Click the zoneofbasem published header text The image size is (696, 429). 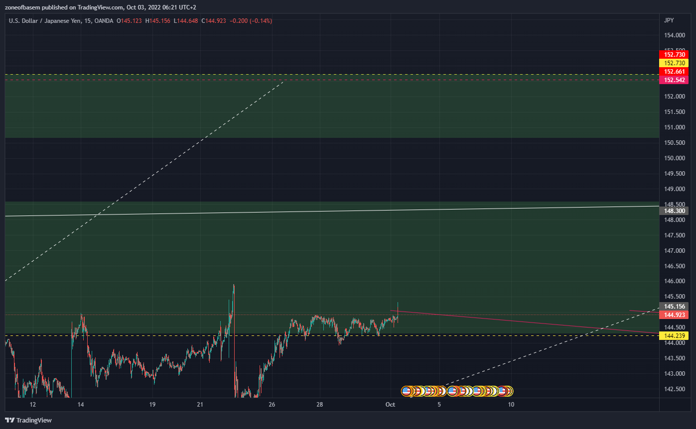(101, 7)
